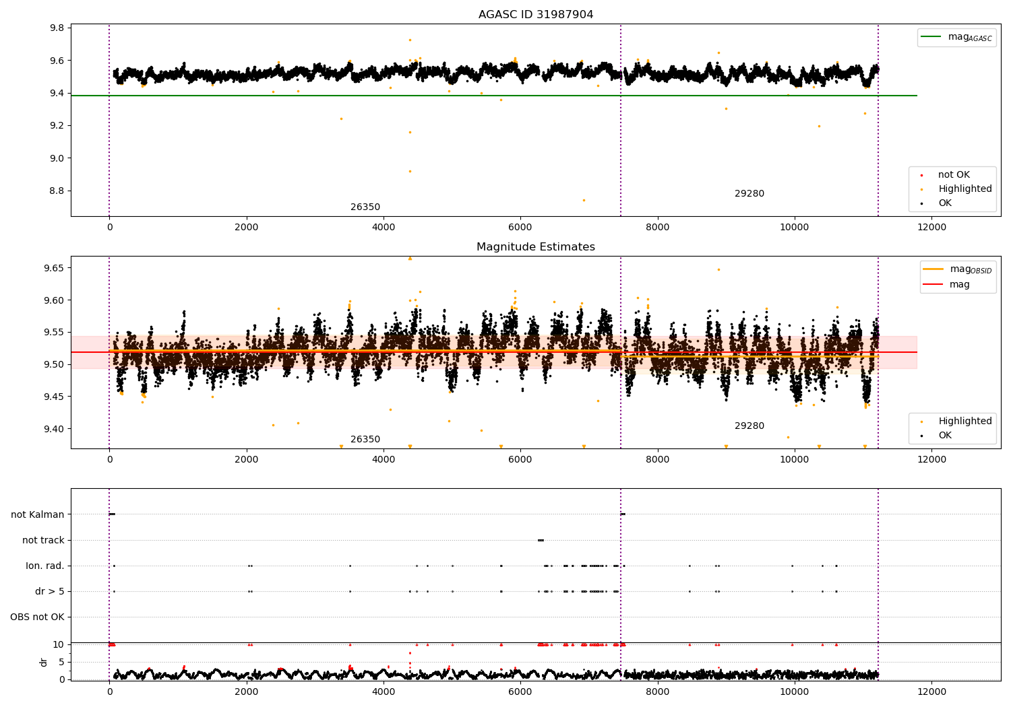Click the 'not Kalman' axis label
This screenshot has width=1011, height=707.
38,515
